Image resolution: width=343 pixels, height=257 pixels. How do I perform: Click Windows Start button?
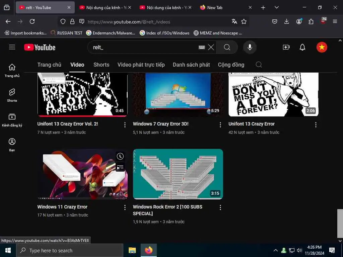[8, 250]
